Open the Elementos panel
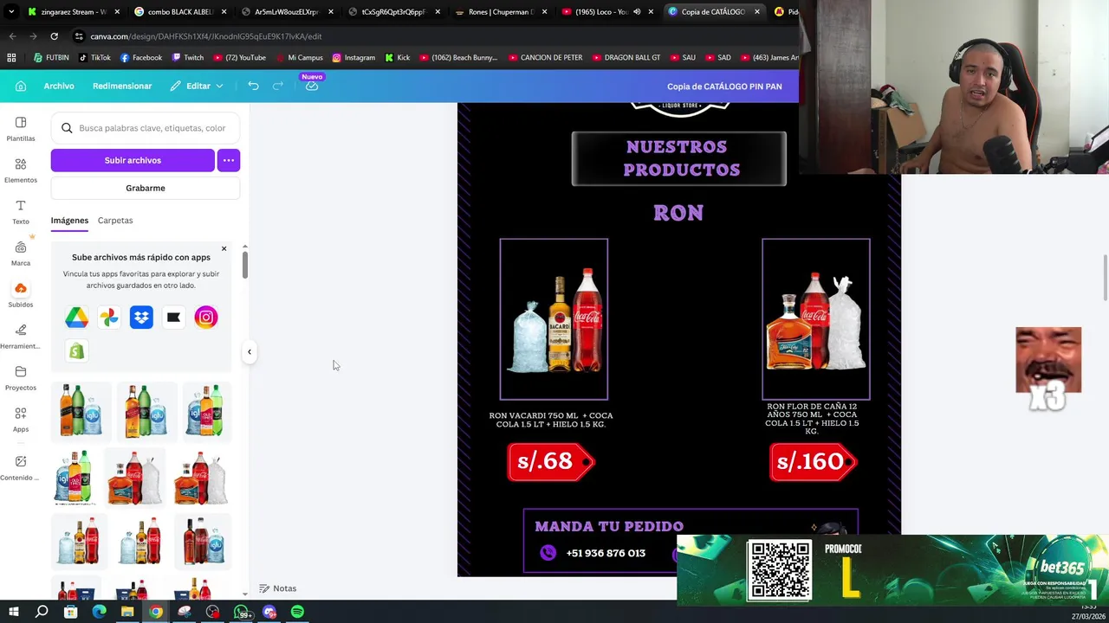Screen dimensions: 1109x623 click(21, 170)
